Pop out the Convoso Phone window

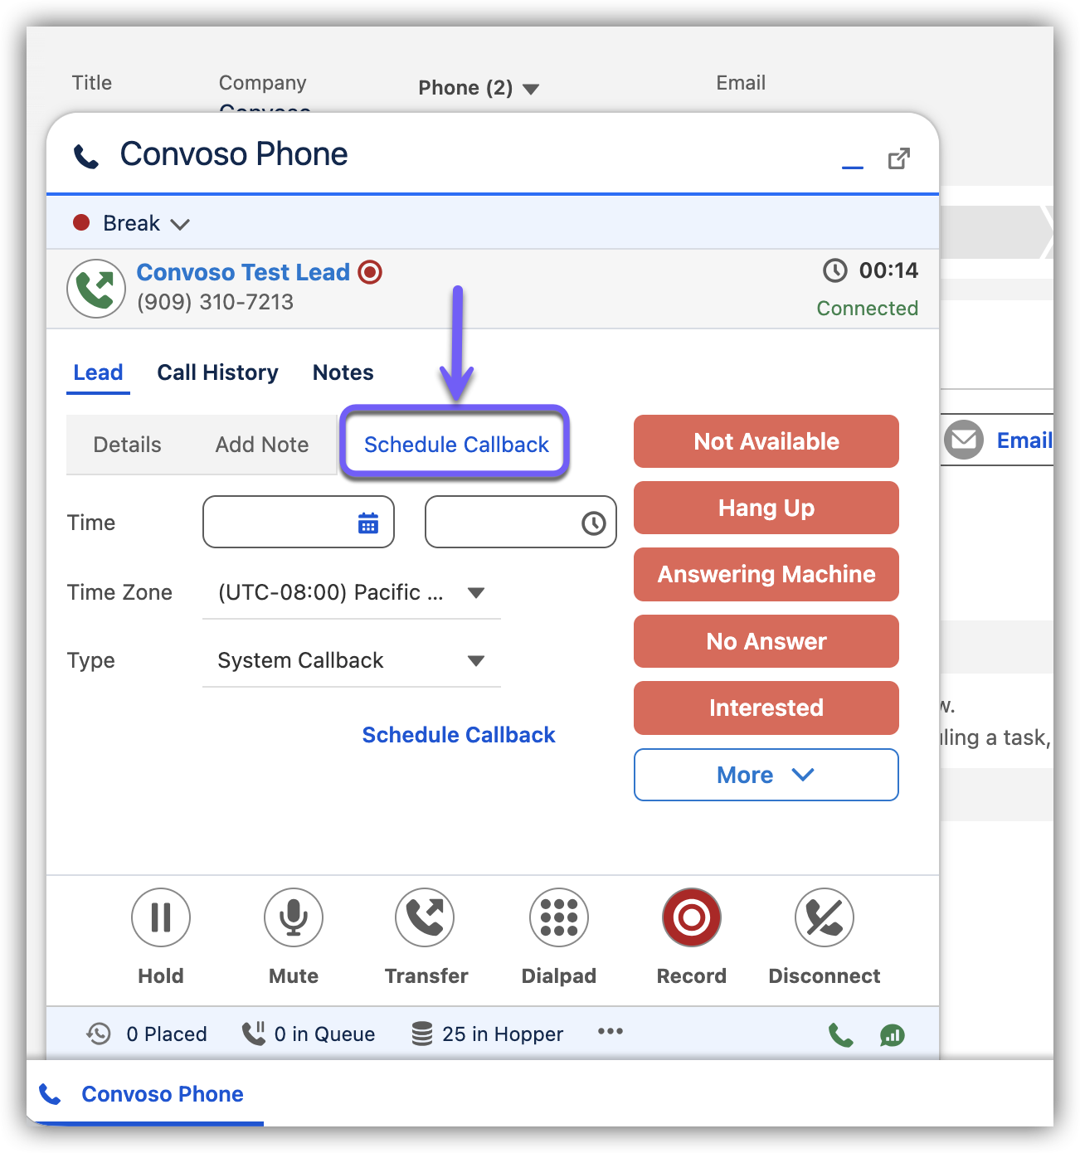click(899, 158)
